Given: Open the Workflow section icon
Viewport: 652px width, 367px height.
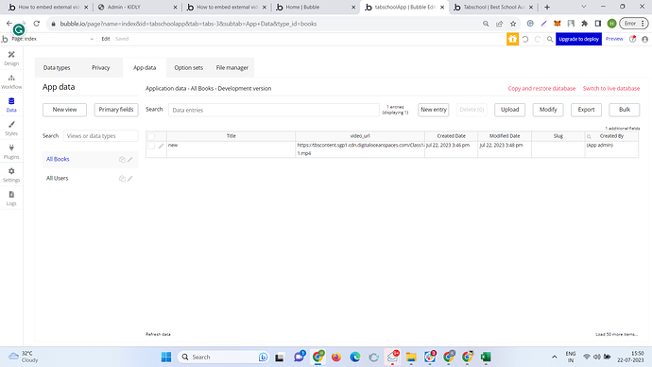Looking at the screenshot, I should [11, 82].
